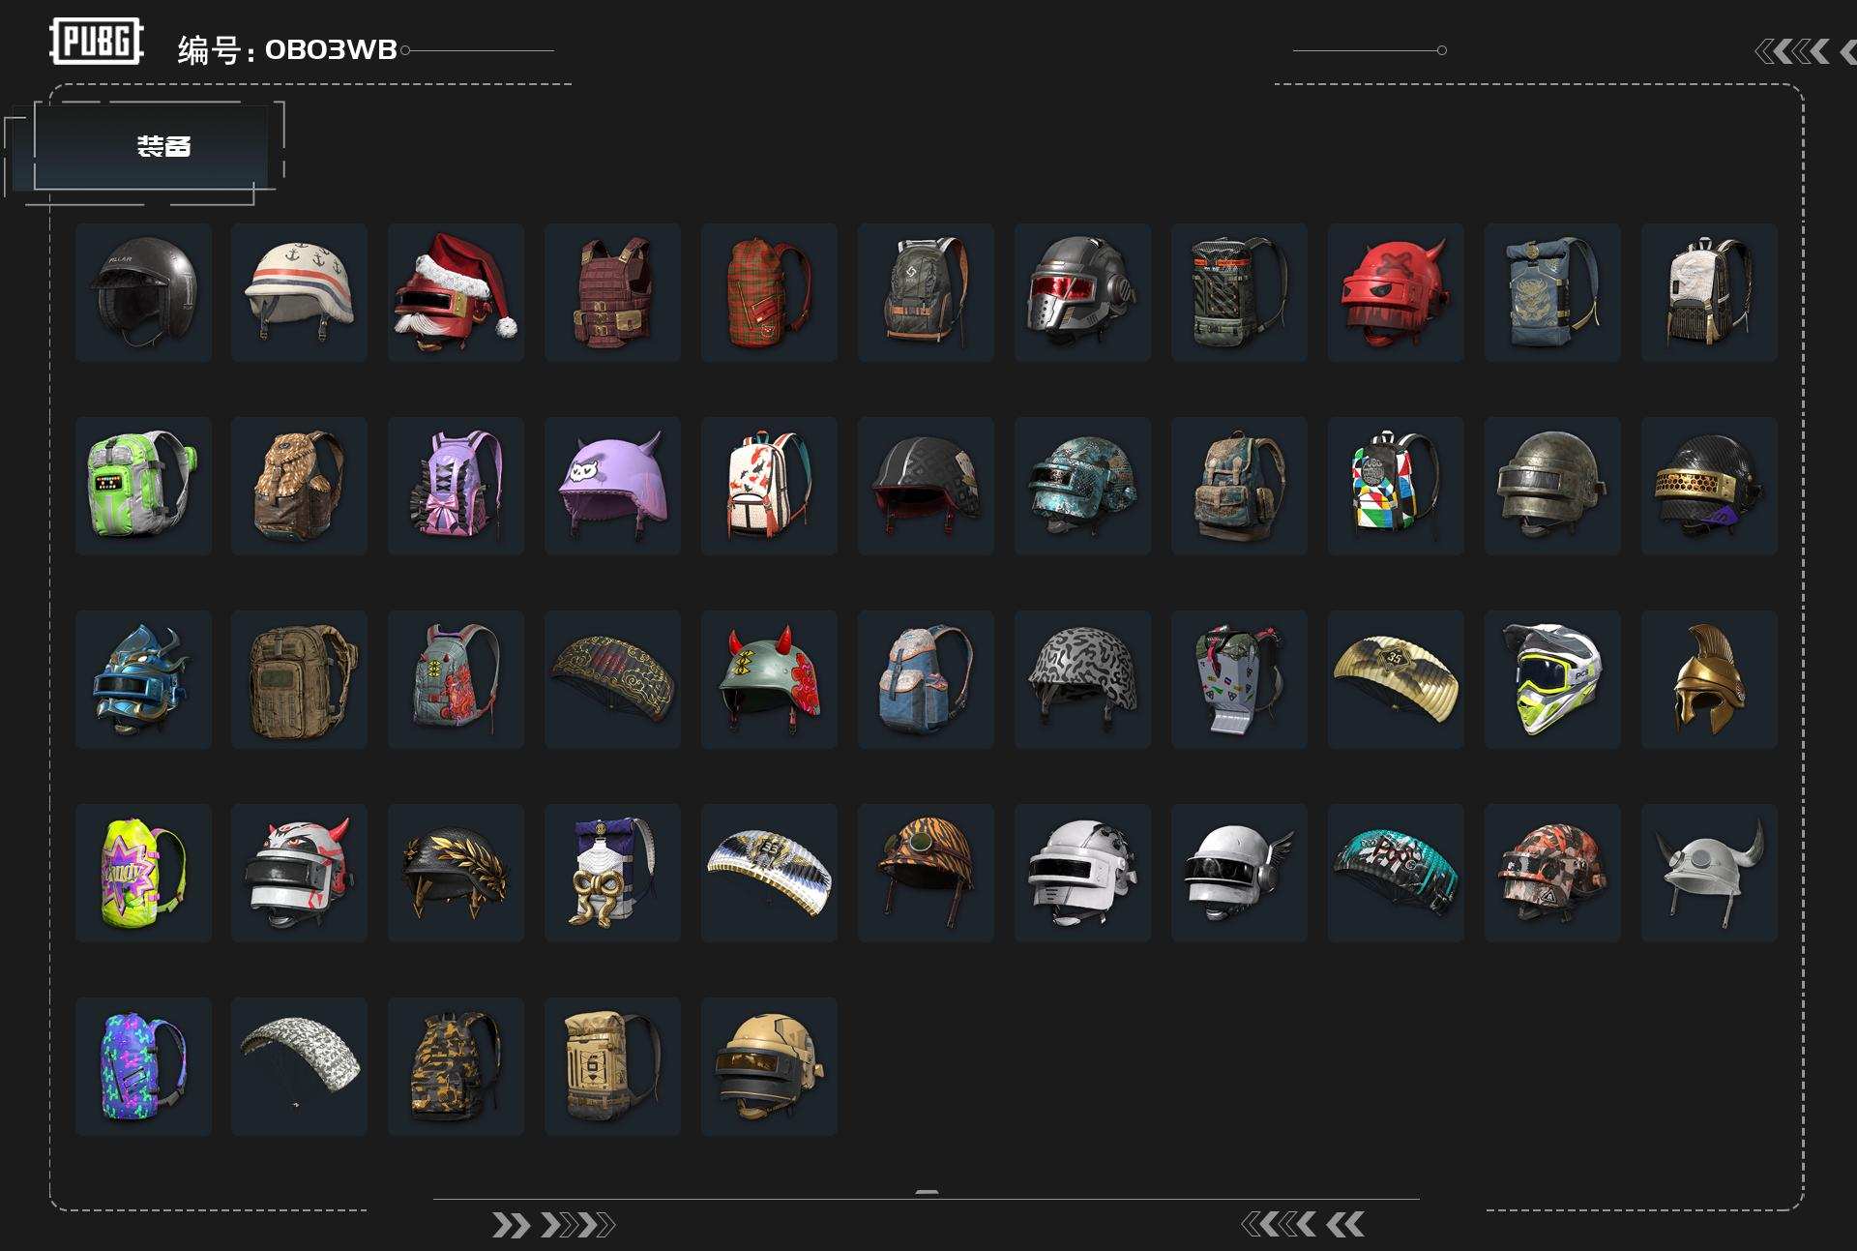Select the dark parachute with gold pattern
The image size is (1857, 1251).
613,679
